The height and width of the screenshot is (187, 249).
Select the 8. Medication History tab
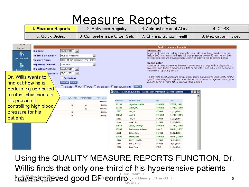click(x=221, y=36)
